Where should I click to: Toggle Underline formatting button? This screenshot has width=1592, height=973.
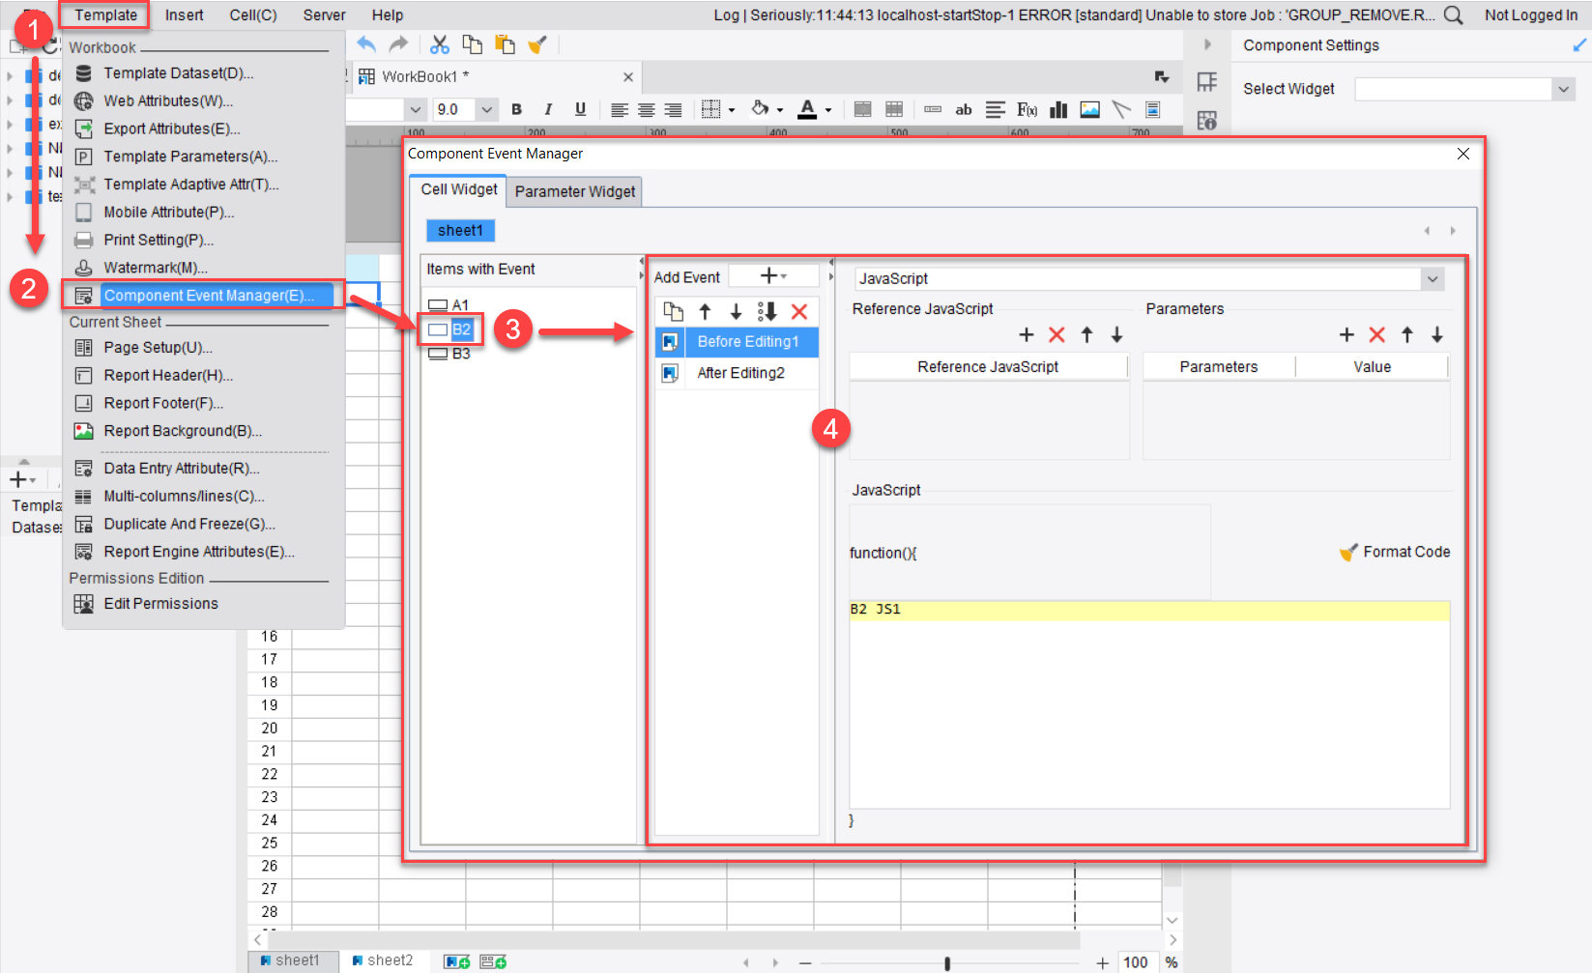[x=580, y=109]
